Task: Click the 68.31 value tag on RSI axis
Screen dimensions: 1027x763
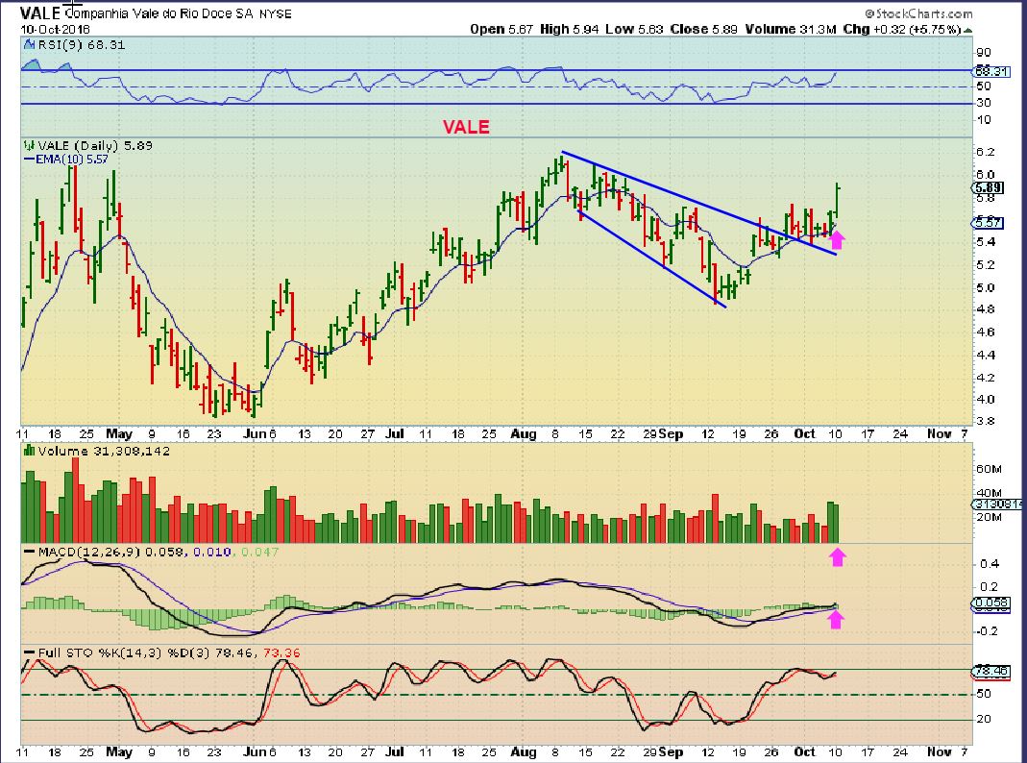Action: (x=991, y=71)
